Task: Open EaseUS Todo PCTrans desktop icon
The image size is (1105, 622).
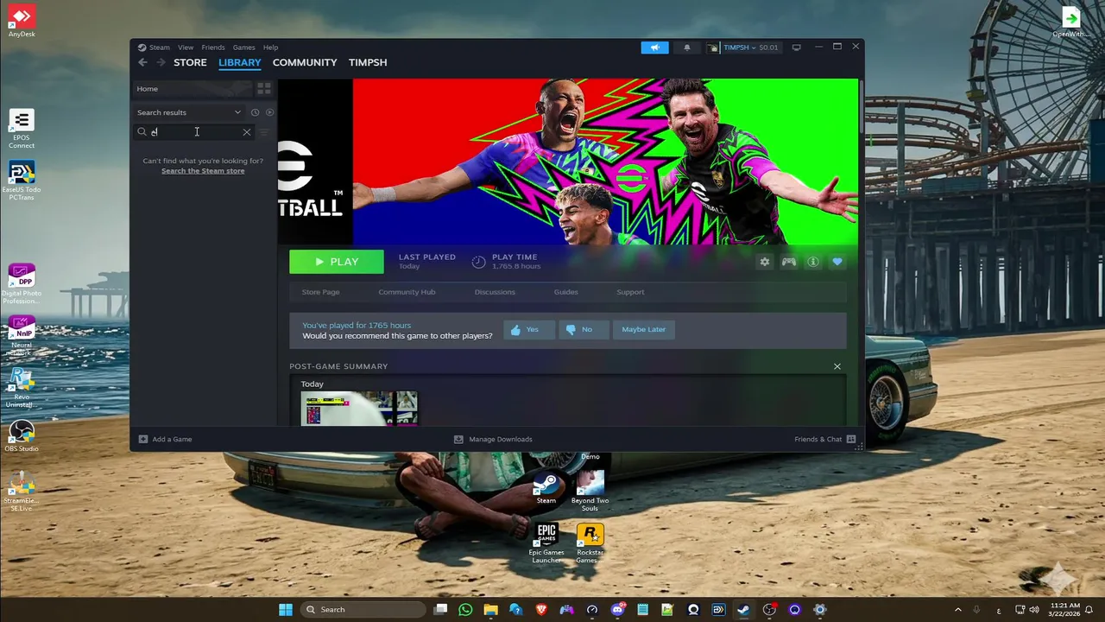Action: click(x=22, y=181)
